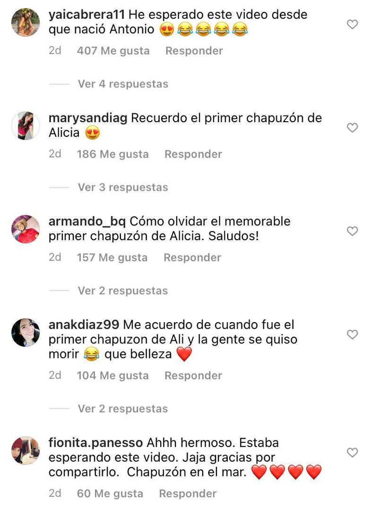Viewport: 378px width, 511px height.
Task: Like yaicabrera11's comment with the heart
Action: coord(352,25)
